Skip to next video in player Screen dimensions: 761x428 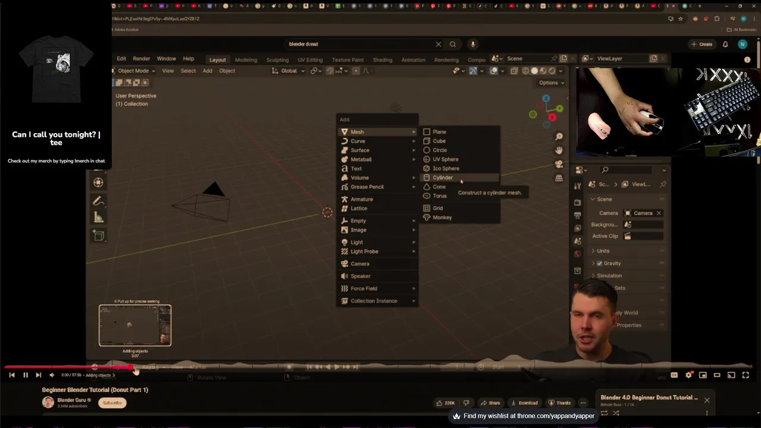38,375
